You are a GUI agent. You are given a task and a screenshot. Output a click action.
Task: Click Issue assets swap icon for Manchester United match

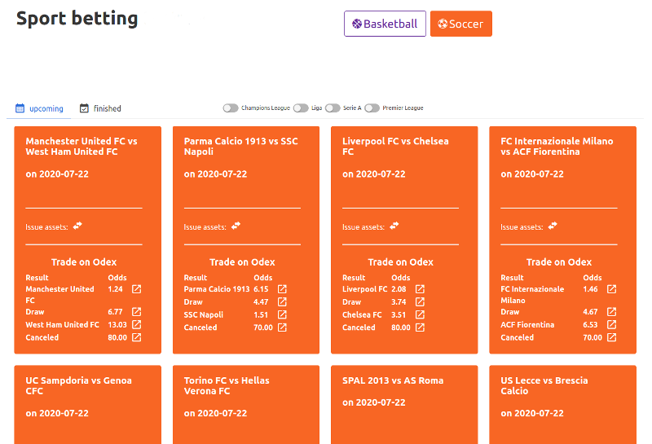coord(77,226)
